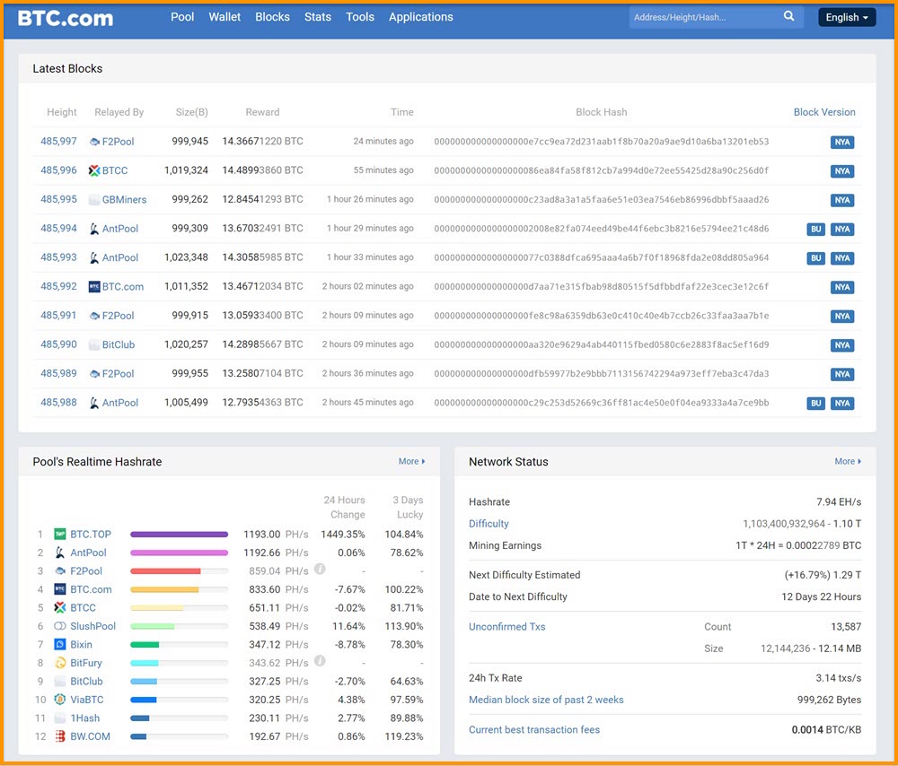Open the Blocks menu

[x=273, y=17]
